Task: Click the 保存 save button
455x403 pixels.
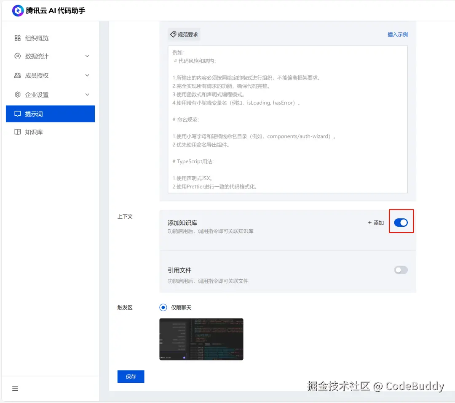Action: pyautogui.click(x=131, y=376)
